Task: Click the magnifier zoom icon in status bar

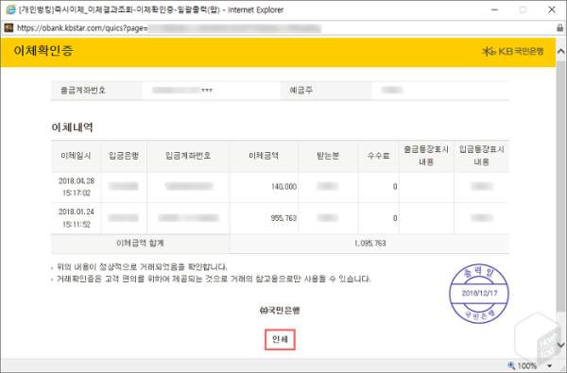Action: (511, 365)
